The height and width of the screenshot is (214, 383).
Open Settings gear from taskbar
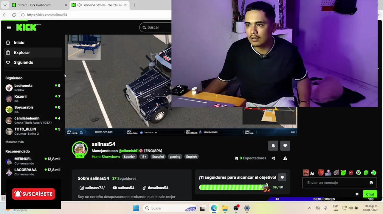click(247, 208)
